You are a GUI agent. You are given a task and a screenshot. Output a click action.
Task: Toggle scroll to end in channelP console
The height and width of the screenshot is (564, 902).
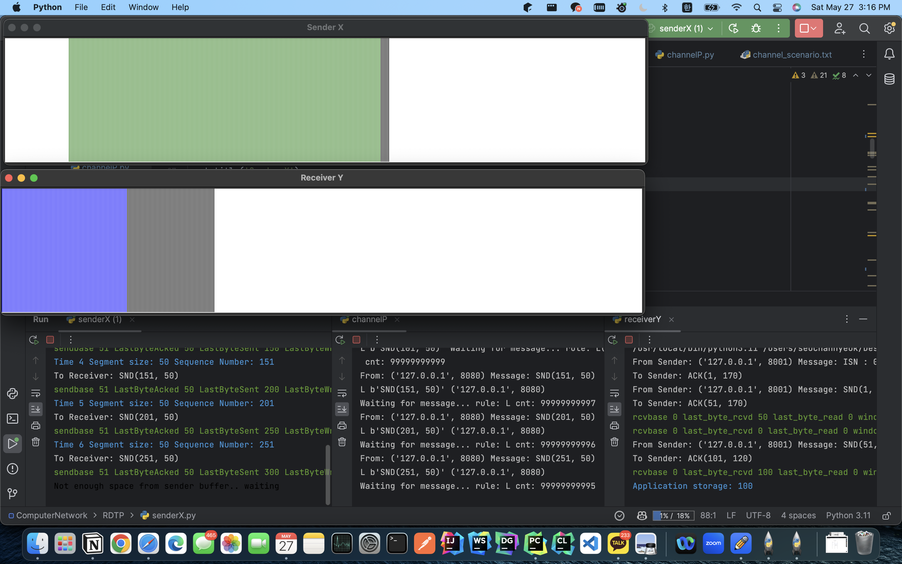(x=342, y=409)
